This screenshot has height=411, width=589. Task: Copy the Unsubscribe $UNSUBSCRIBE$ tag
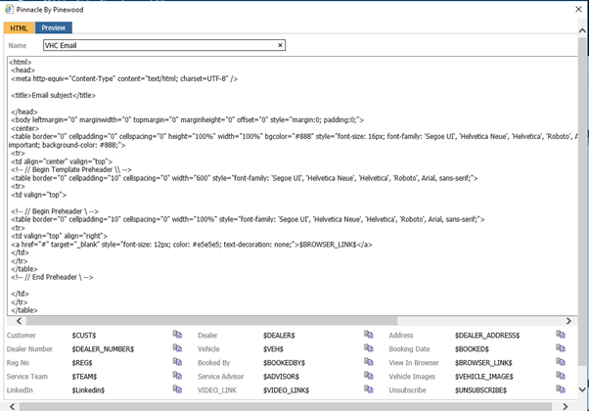561,389
